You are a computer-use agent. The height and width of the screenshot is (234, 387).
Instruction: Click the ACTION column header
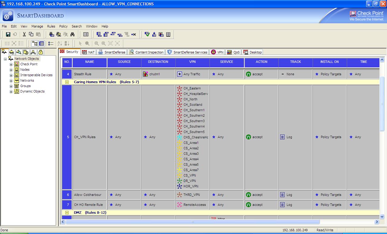click(262, 63)
